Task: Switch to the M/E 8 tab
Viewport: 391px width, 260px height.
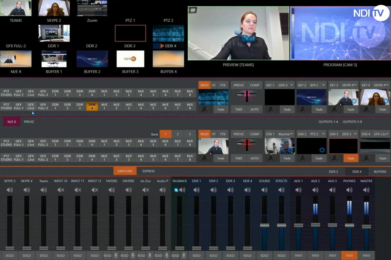Action: click(12, 122)
